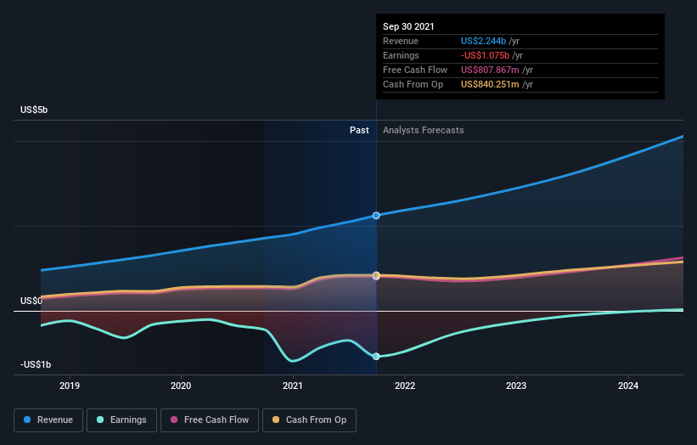Click the US$2.244b revenue value in tooltip

(x=483, y=41)
